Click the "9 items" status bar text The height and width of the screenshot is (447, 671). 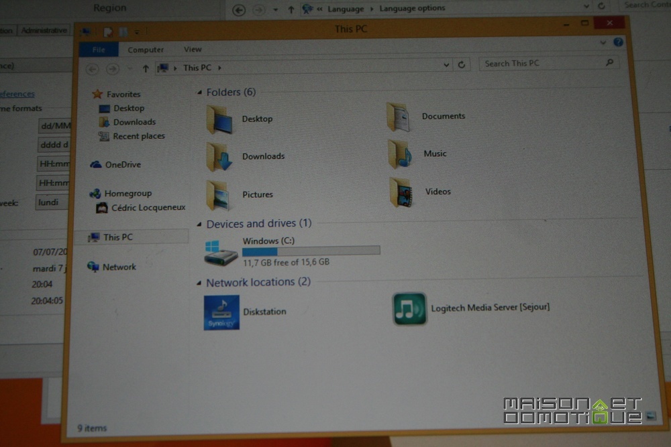click(x=92, y=428)
